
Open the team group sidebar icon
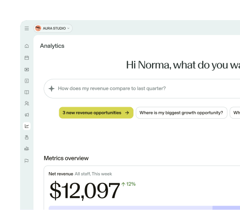(27, 149)
